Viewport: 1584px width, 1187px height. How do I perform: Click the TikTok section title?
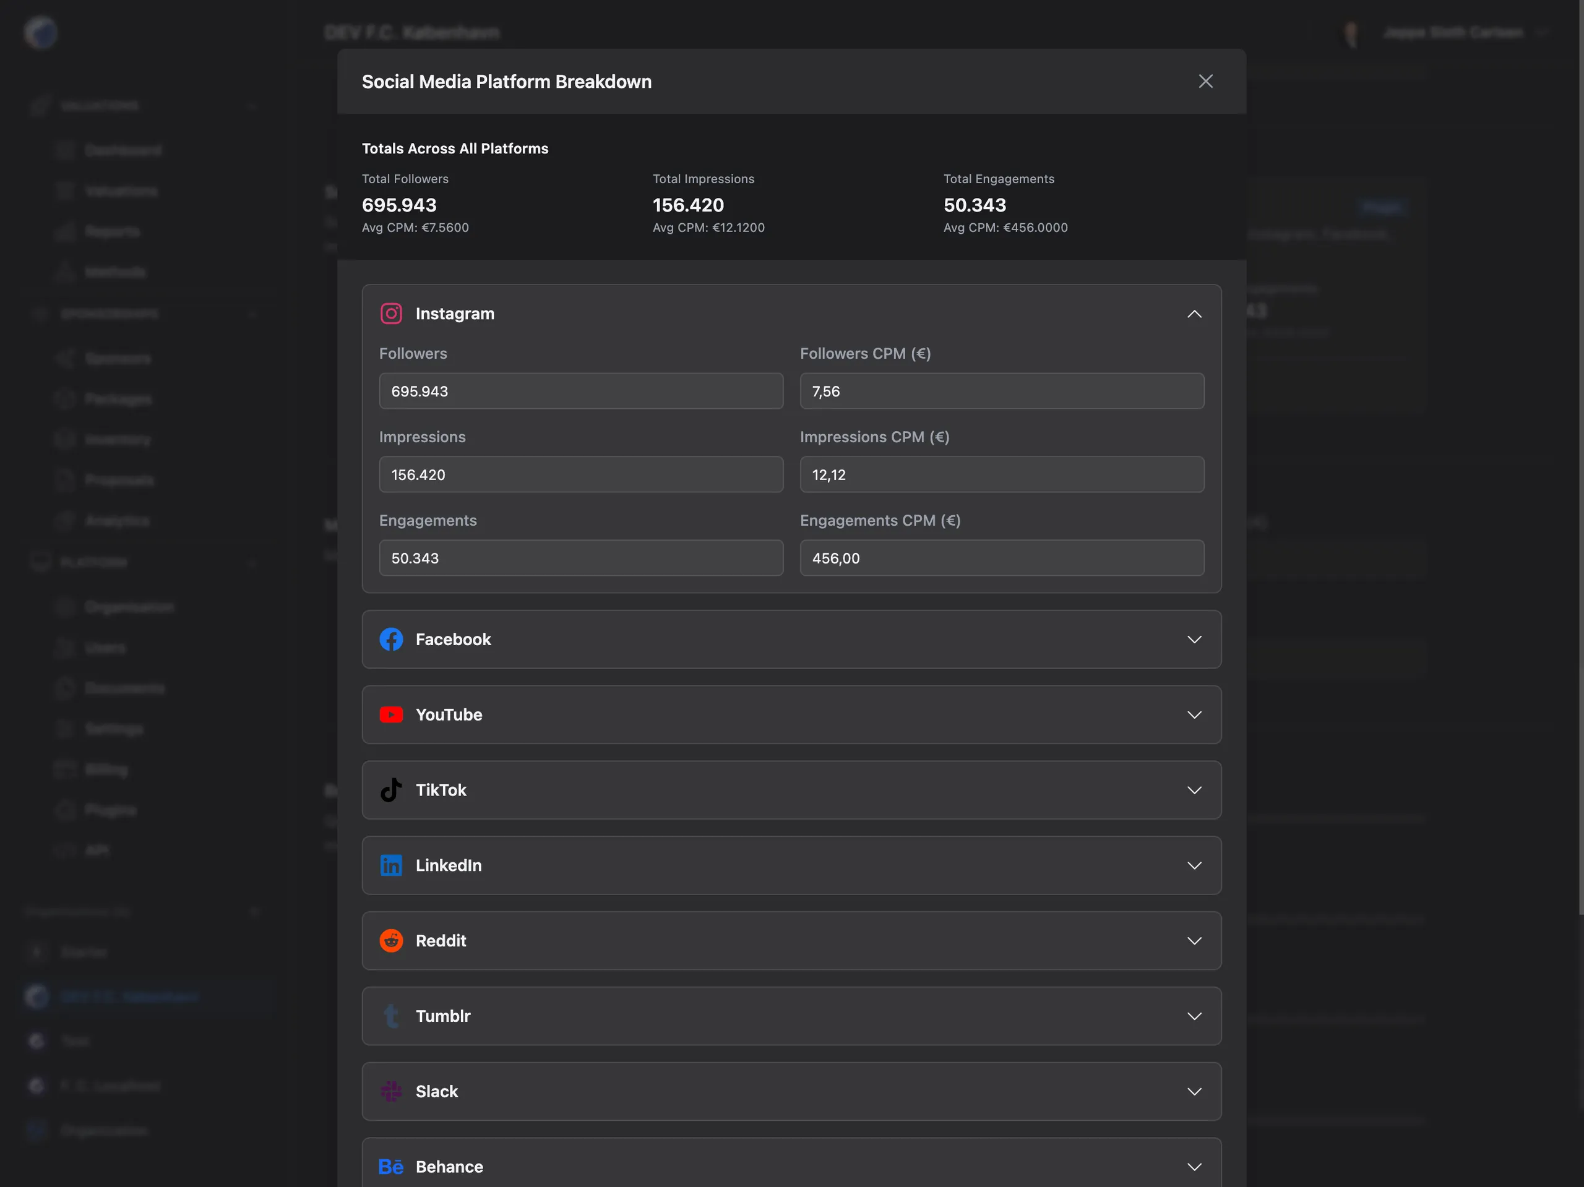point(441,790)
